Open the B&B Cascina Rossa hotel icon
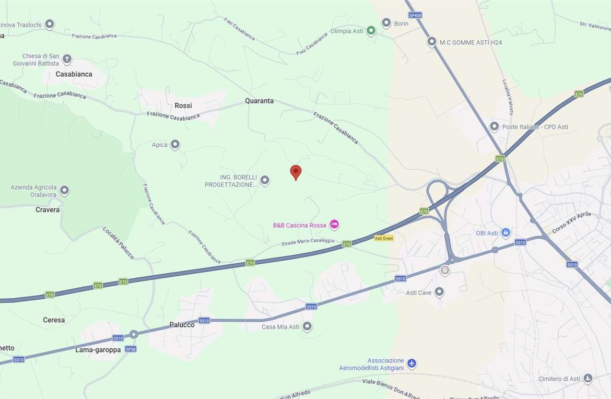The width and height of the screenshot is (611, 399). click(334, 225)
